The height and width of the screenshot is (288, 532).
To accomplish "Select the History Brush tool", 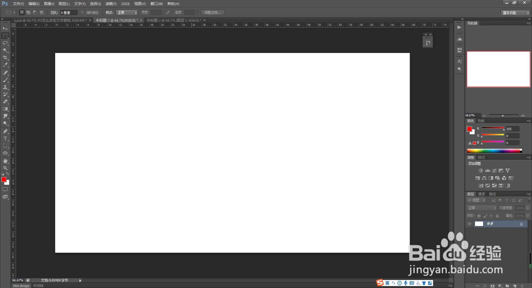I will (5, 94).
